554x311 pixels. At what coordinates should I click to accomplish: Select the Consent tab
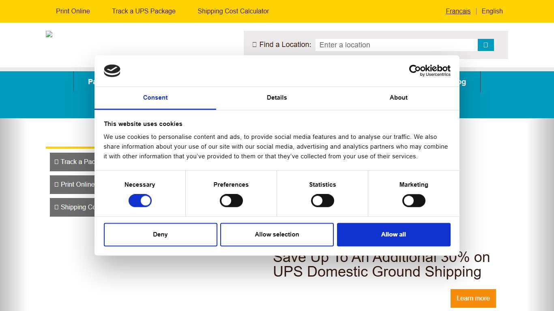(155, 98)
